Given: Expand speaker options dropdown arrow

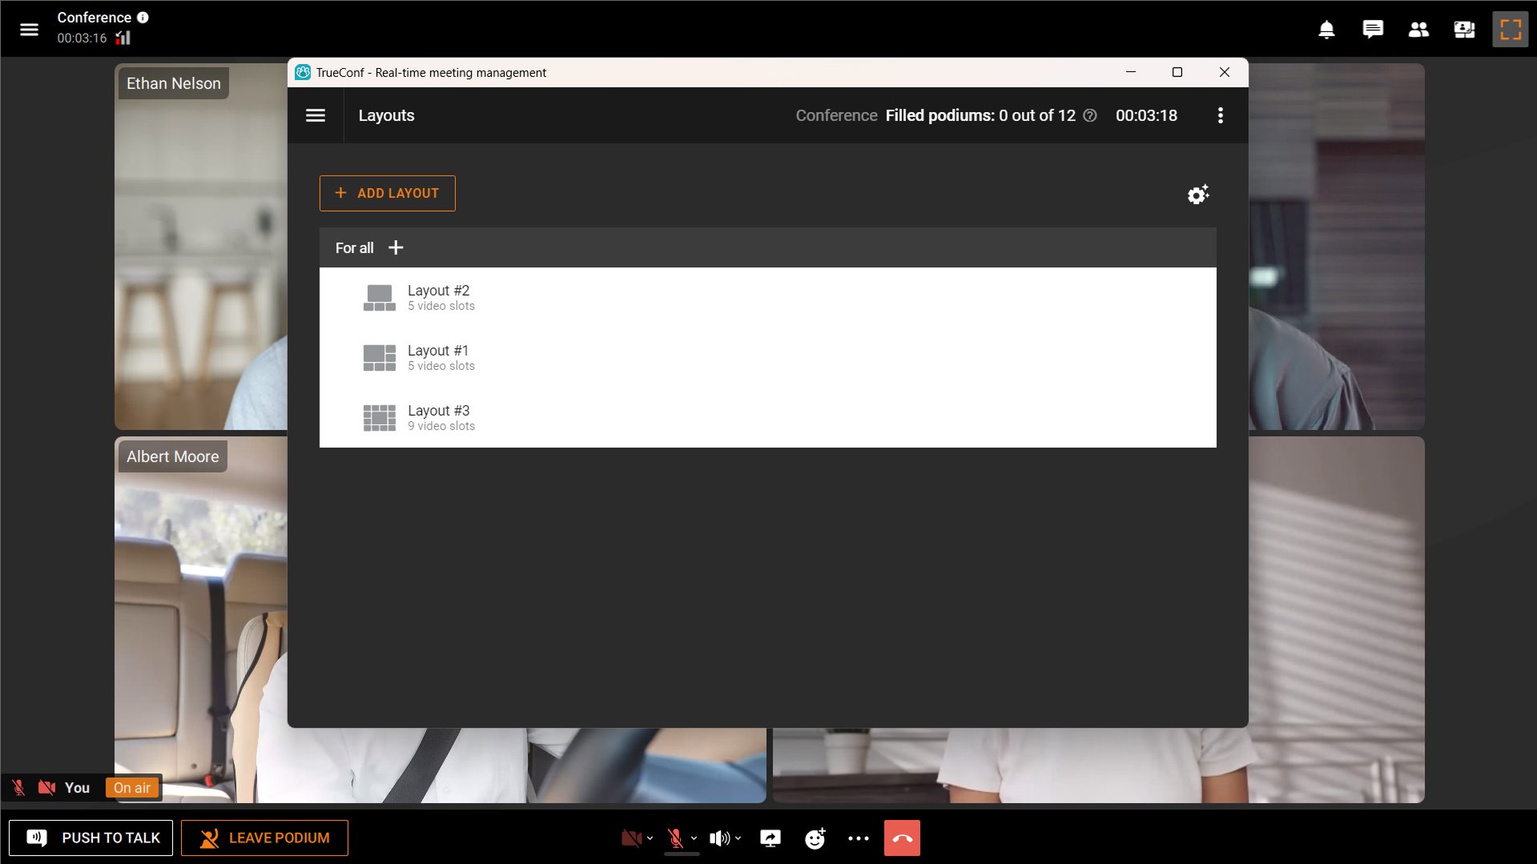Looking at the screenshot, I should [x=738, y=838].
